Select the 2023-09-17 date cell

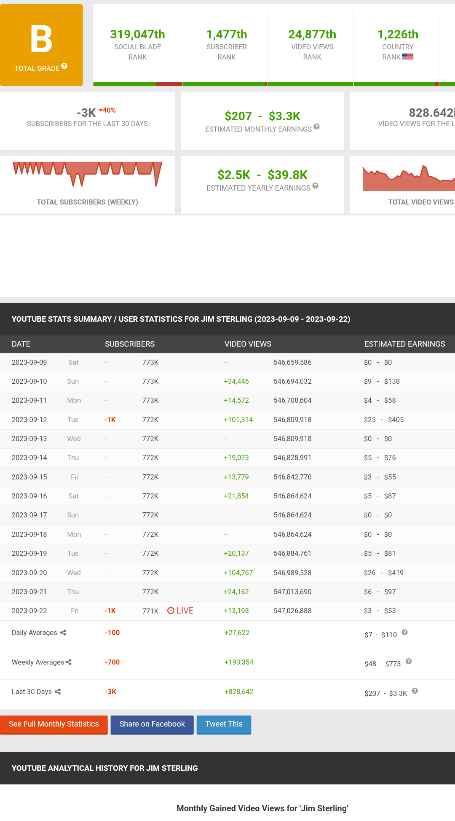(x=29, y=515)
